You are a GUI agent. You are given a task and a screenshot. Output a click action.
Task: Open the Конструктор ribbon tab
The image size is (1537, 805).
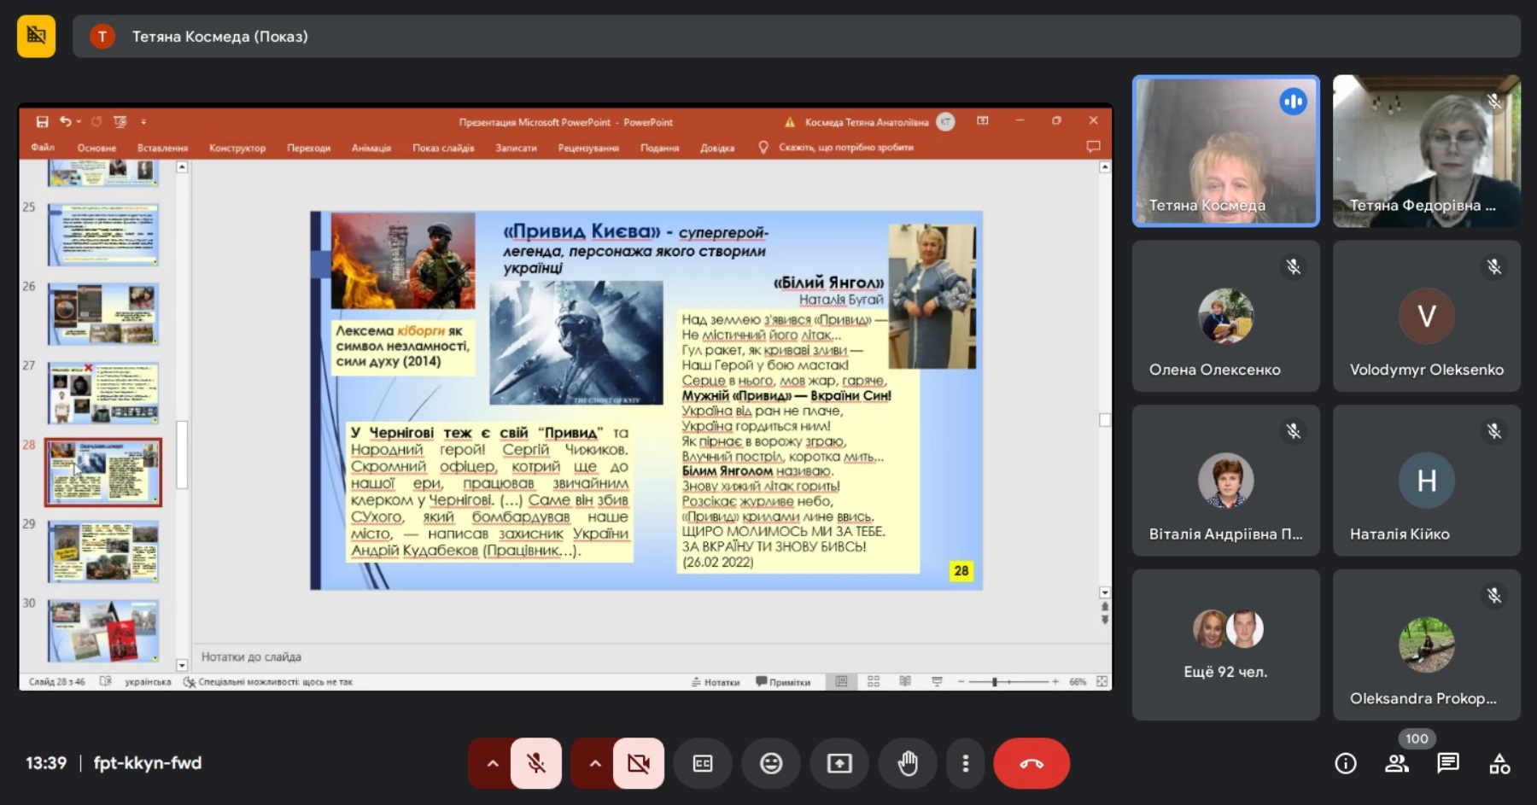pos(237,148)
